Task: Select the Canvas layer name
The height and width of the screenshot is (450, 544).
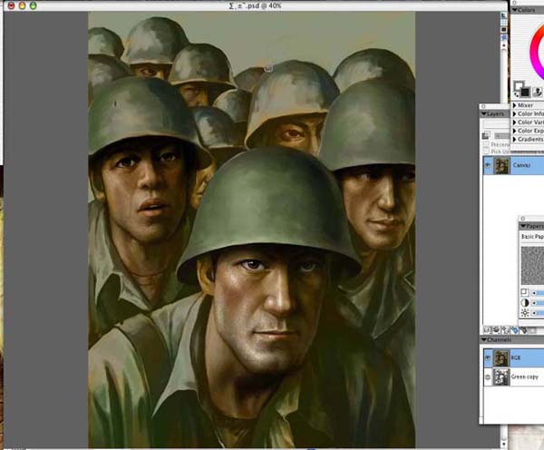Action: tap(521, 165)
